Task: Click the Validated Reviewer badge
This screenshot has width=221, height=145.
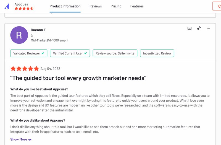Action: [29, 53]
